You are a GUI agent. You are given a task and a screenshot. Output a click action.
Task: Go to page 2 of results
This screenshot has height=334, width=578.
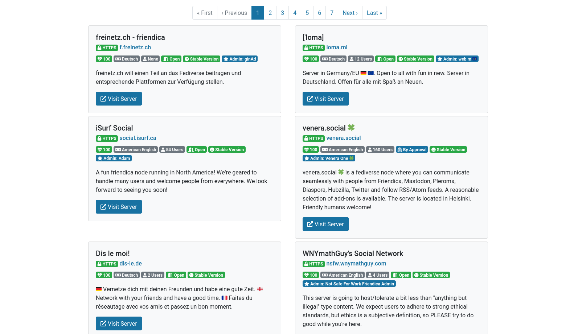pos(270,13)
